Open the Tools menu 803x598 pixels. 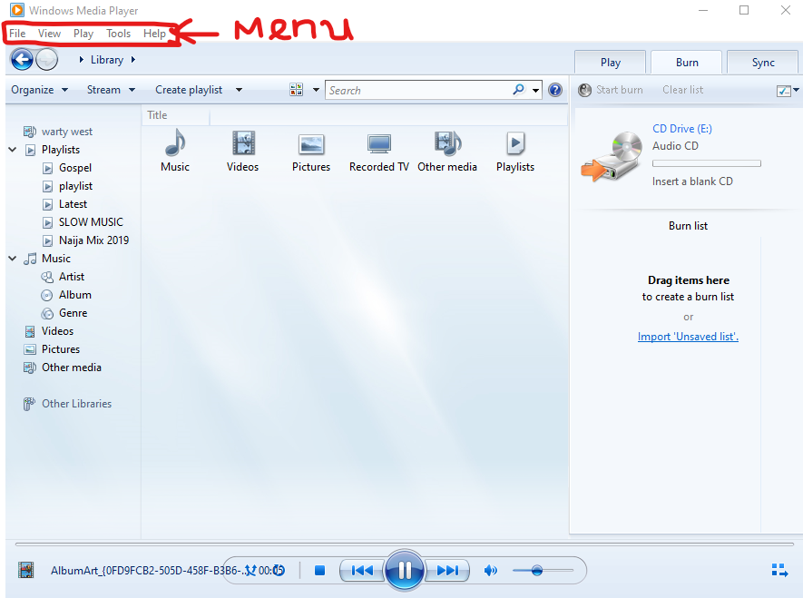[118, 34]
